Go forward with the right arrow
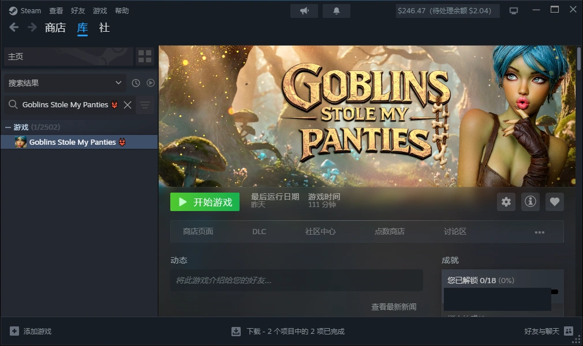Viewport: 583px width, 346px height. [32, 27]
